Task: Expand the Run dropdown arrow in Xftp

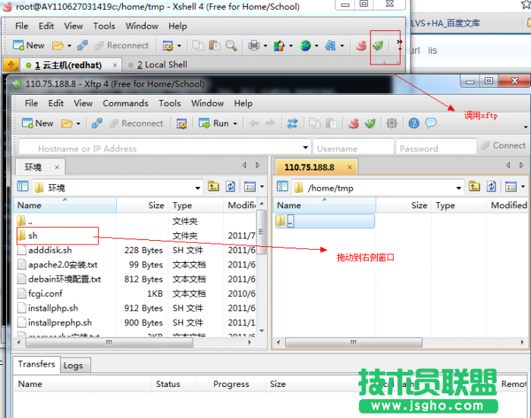Action: click(235, 123)
